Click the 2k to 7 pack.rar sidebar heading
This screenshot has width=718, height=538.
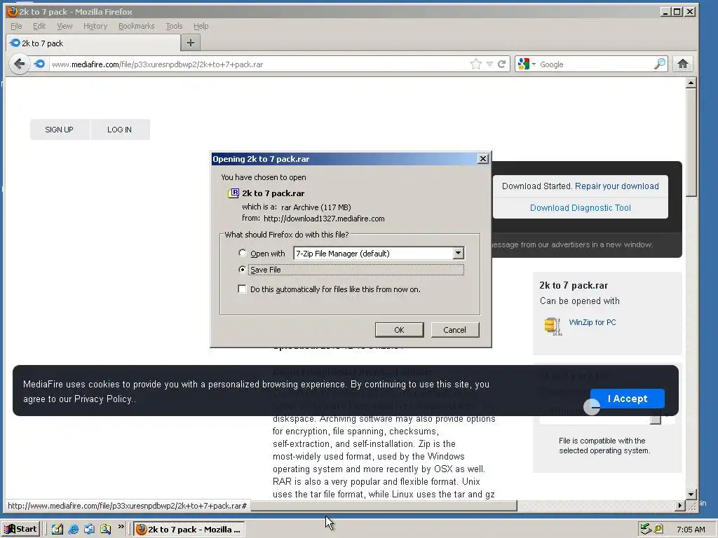pos(574,285)
